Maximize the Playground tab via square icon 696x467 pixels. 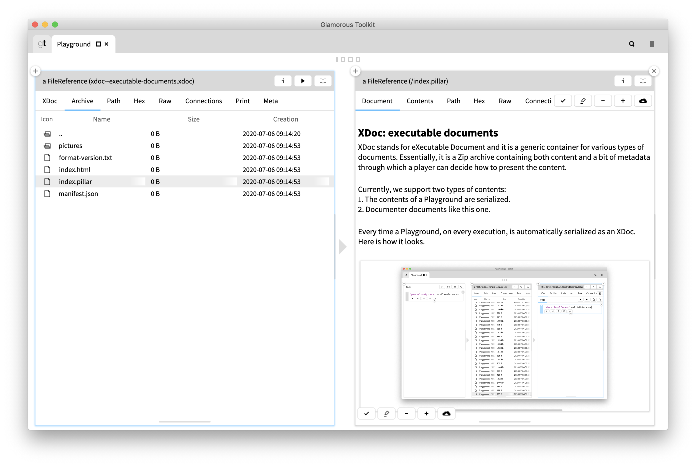[98, 44]
